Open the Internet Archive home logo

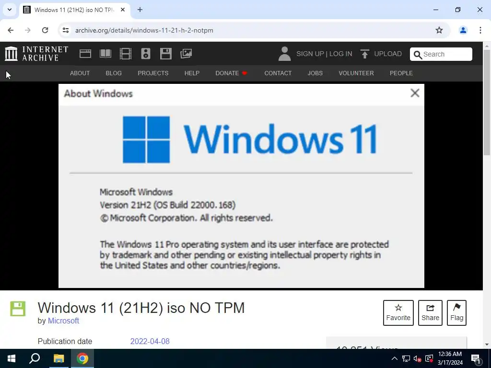[x=36, y=54]
